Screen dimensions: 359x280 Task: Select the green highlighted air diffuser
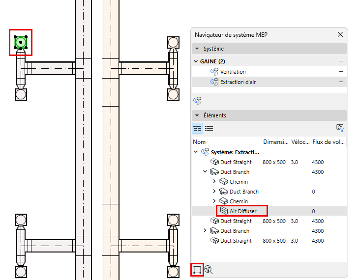click(x=21, y=42)
